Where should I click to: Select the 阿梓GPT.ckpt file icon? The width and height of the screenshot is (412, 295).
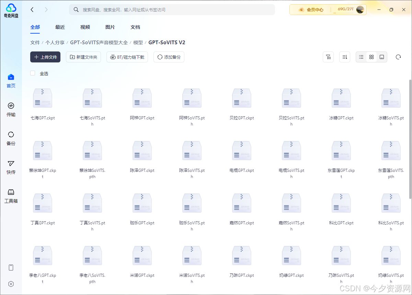(142, 98)
